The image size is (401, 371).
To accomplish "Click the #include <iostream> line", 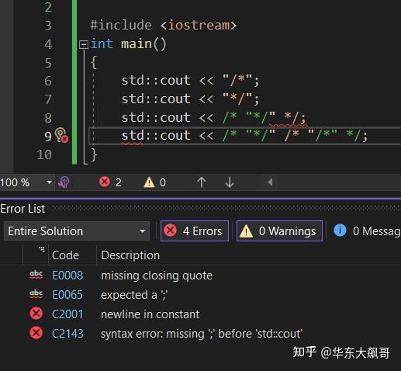I will point(163,26).
